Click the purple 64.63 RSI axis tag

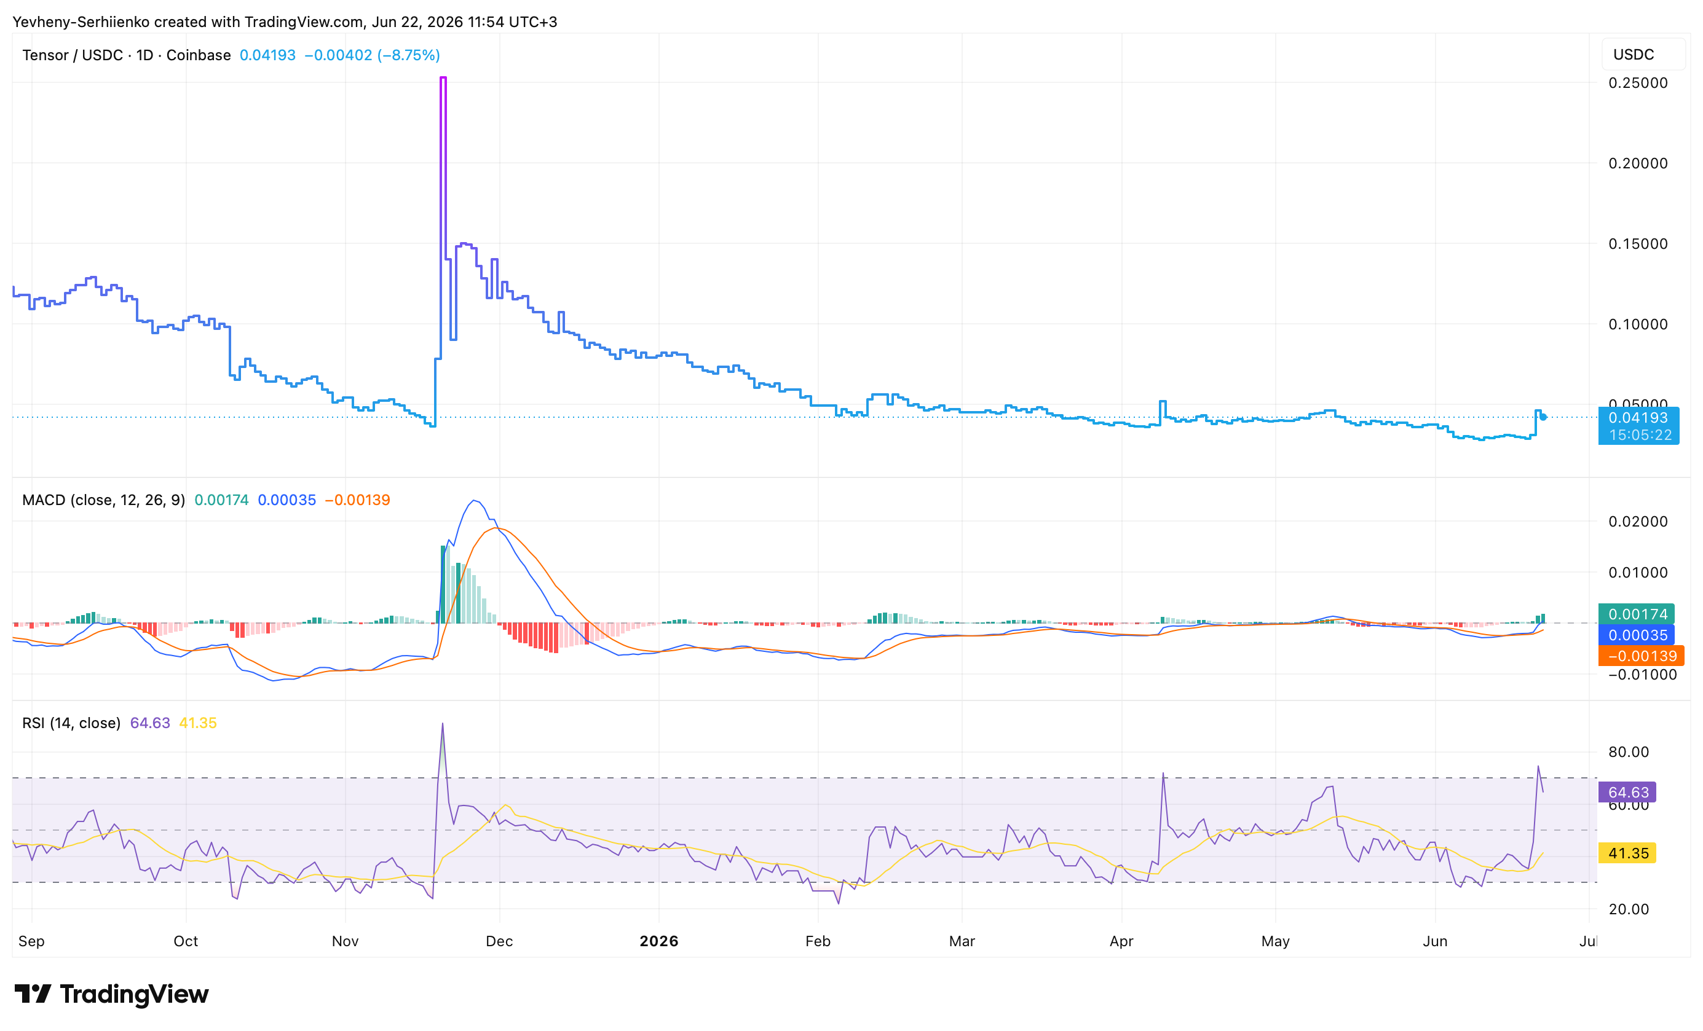tap(1627, 792)
